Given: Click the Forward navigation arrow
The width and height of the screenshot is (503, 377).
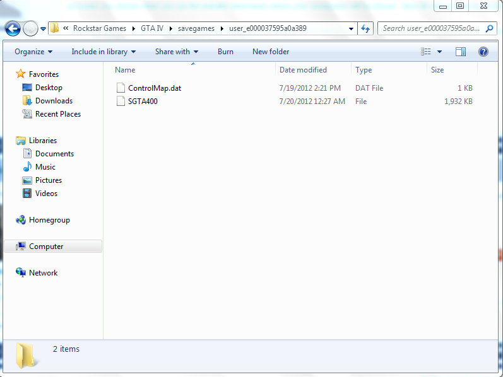Looking at the screenshot, I should point(31,29).
